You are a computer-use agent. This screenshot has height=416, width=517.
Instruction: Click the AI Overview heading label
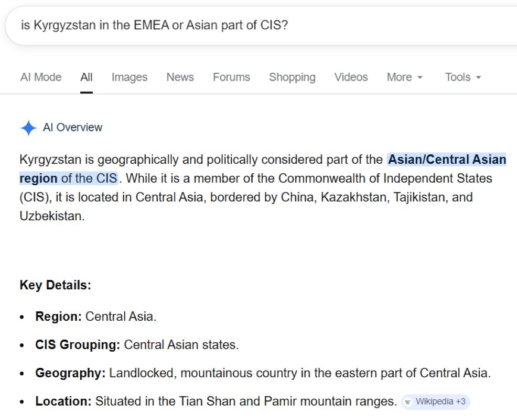click(x=72, y=127)
